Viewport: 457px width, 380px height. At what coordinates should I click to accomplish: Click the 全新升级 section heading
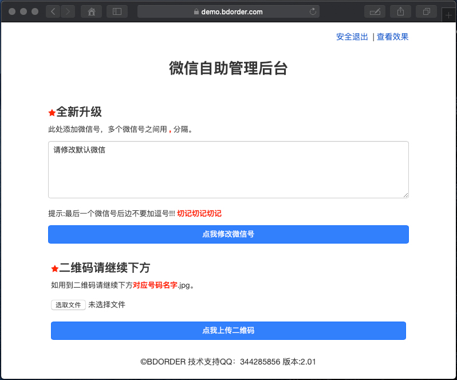click(78, 112)
